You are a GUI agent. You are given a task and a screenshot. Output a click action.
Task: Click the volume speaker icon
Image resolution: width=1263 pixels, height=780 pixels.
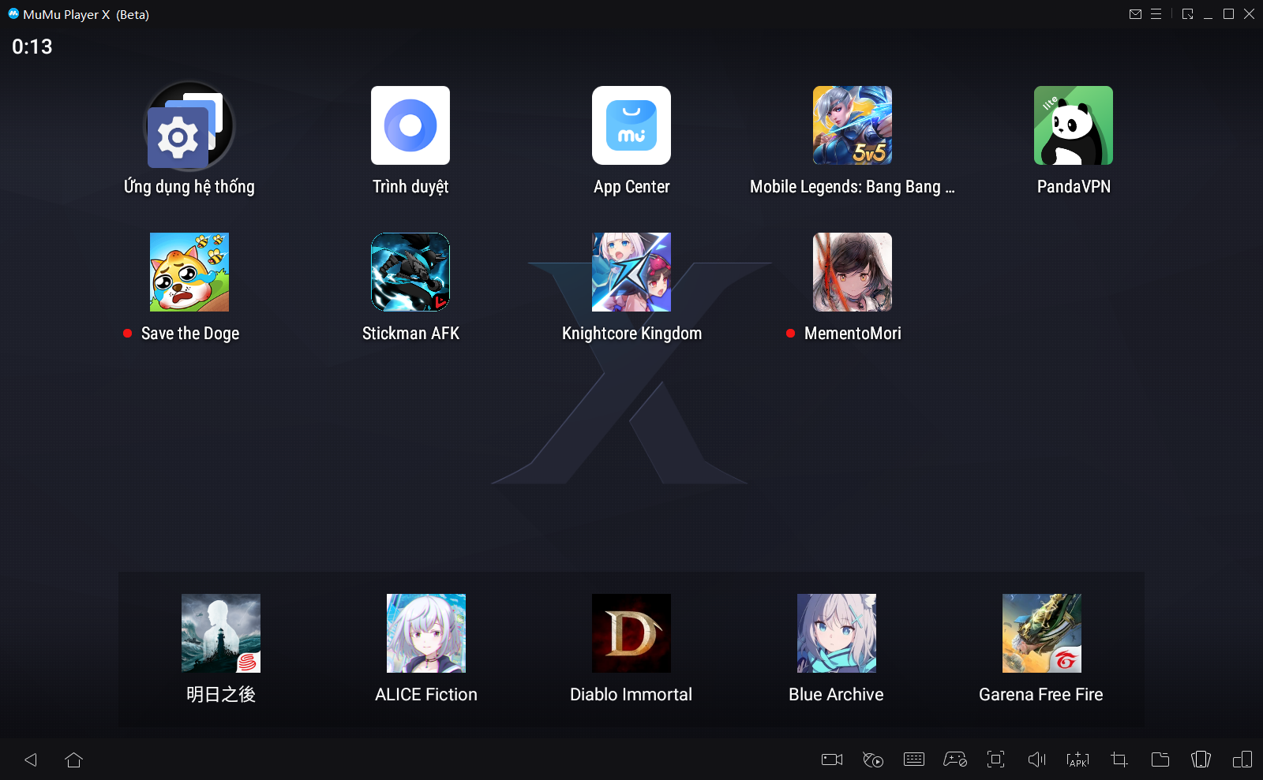[x=1037, y=759]
